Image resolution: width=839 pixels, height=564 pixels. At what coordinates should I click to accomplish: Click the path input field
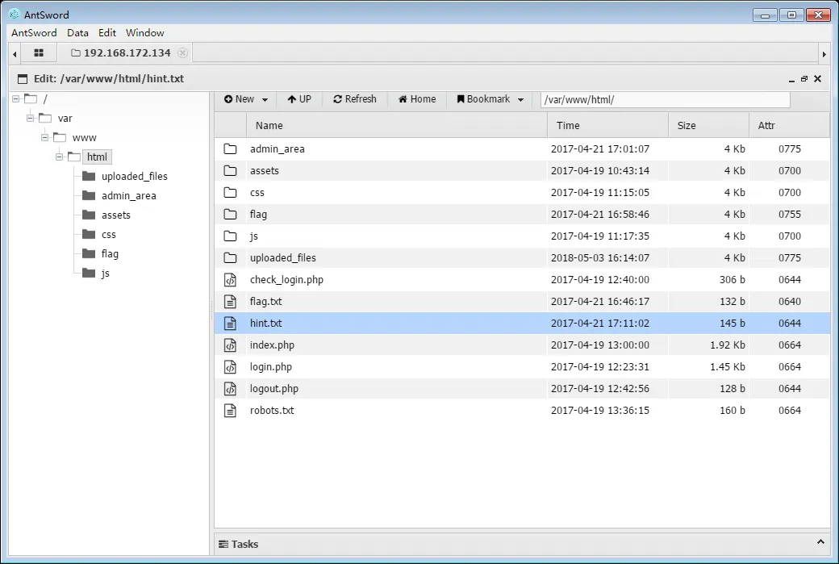[x=665, y=100]
